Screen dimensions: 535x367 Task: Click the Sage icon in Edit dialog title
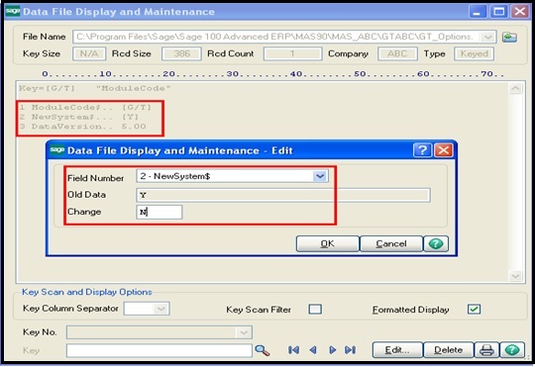(x=57, y=150)
